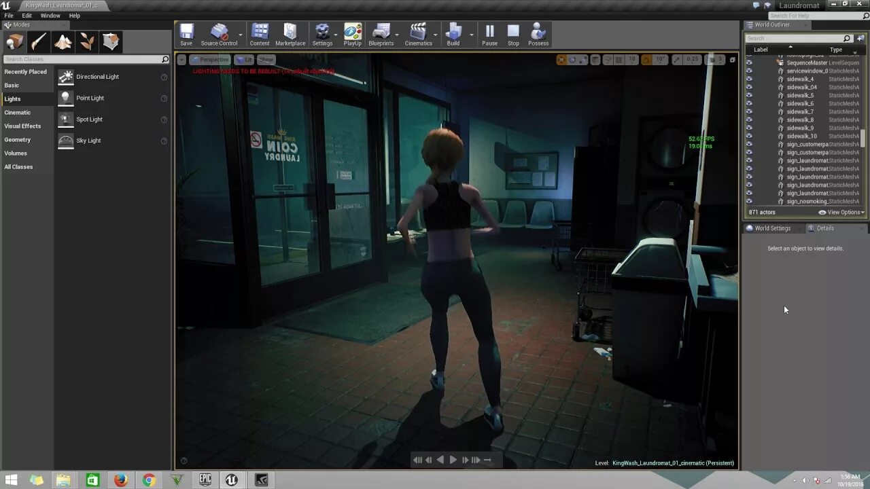Toggle visibility of sidewalk_7
Viewport: 870px width, 489px height.
[x=749, y=111]
